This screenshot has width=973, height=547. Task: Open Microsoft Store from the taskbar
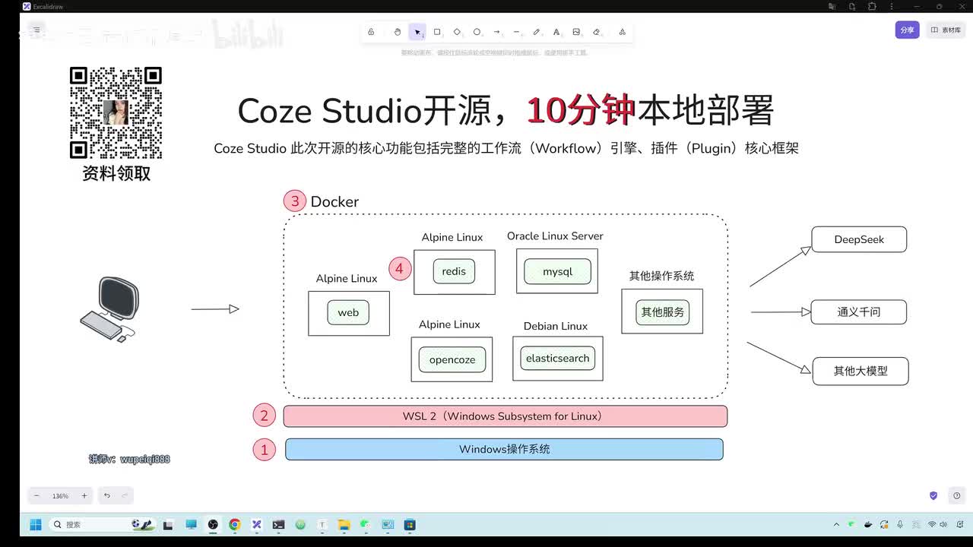410,524
